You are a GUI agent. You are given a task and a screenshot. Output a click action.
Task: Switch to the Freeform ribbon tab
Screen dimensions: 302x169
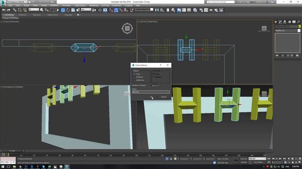pyautogui.click(x=22, y=15)
